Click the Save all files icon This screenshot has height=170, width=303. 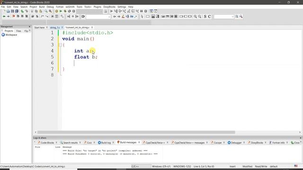(17, 11)
